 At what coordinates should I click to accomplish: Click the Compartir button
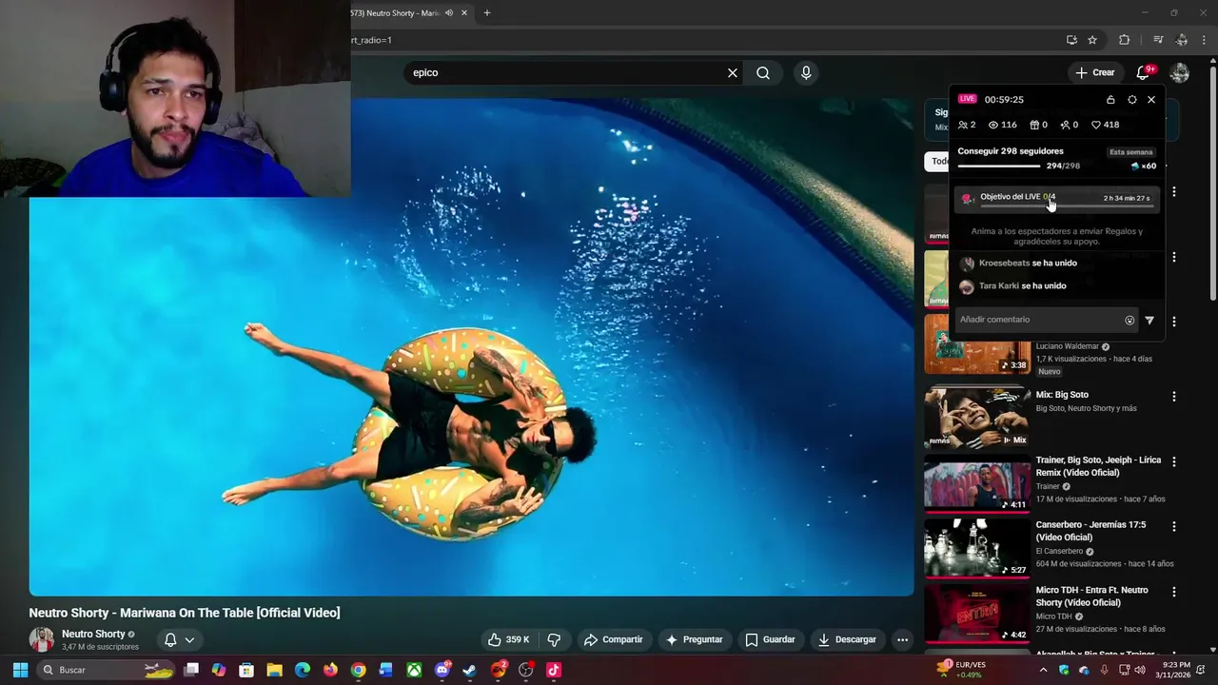614,639
